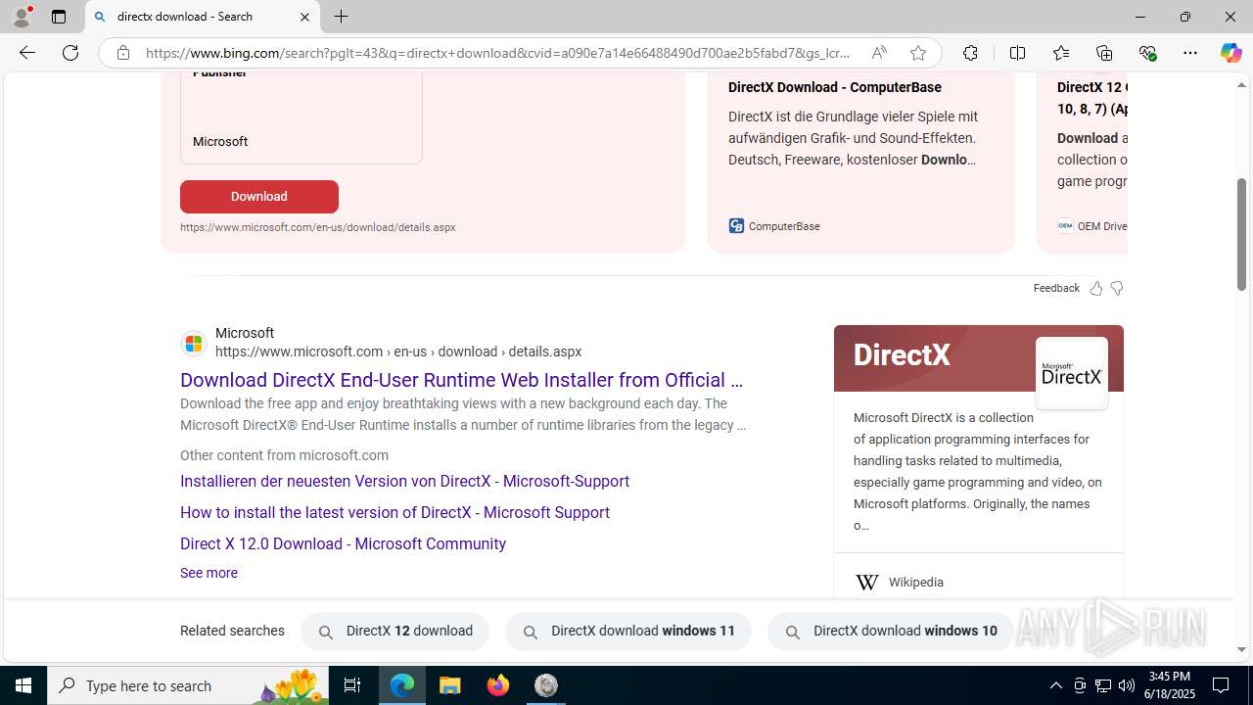Click the OEM Drivers source icon
1253x705 pixels.
pos(1065,226)
